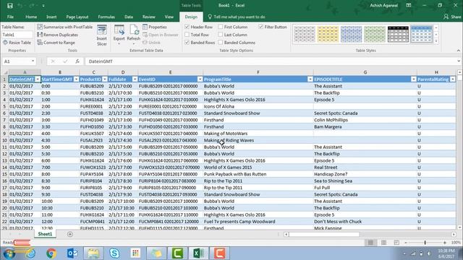The image size is (463, 260).
Task: Click Insert Slicer icon
Action: click(x=101, y=35)
